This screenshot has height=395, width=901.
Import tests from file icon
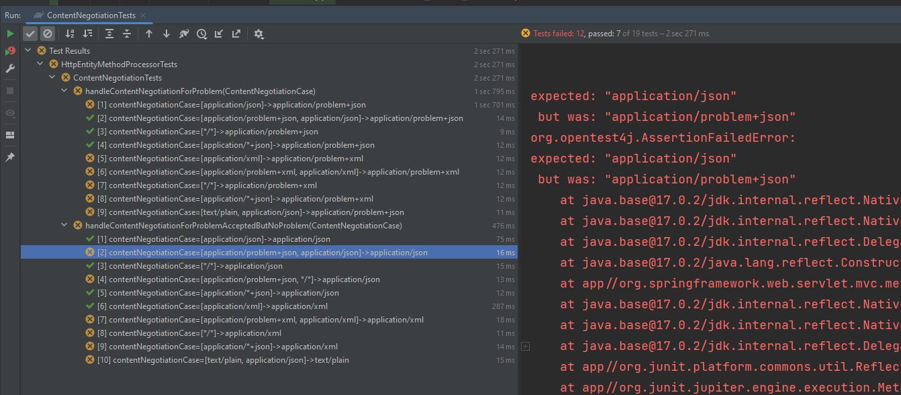click(219, 34)
